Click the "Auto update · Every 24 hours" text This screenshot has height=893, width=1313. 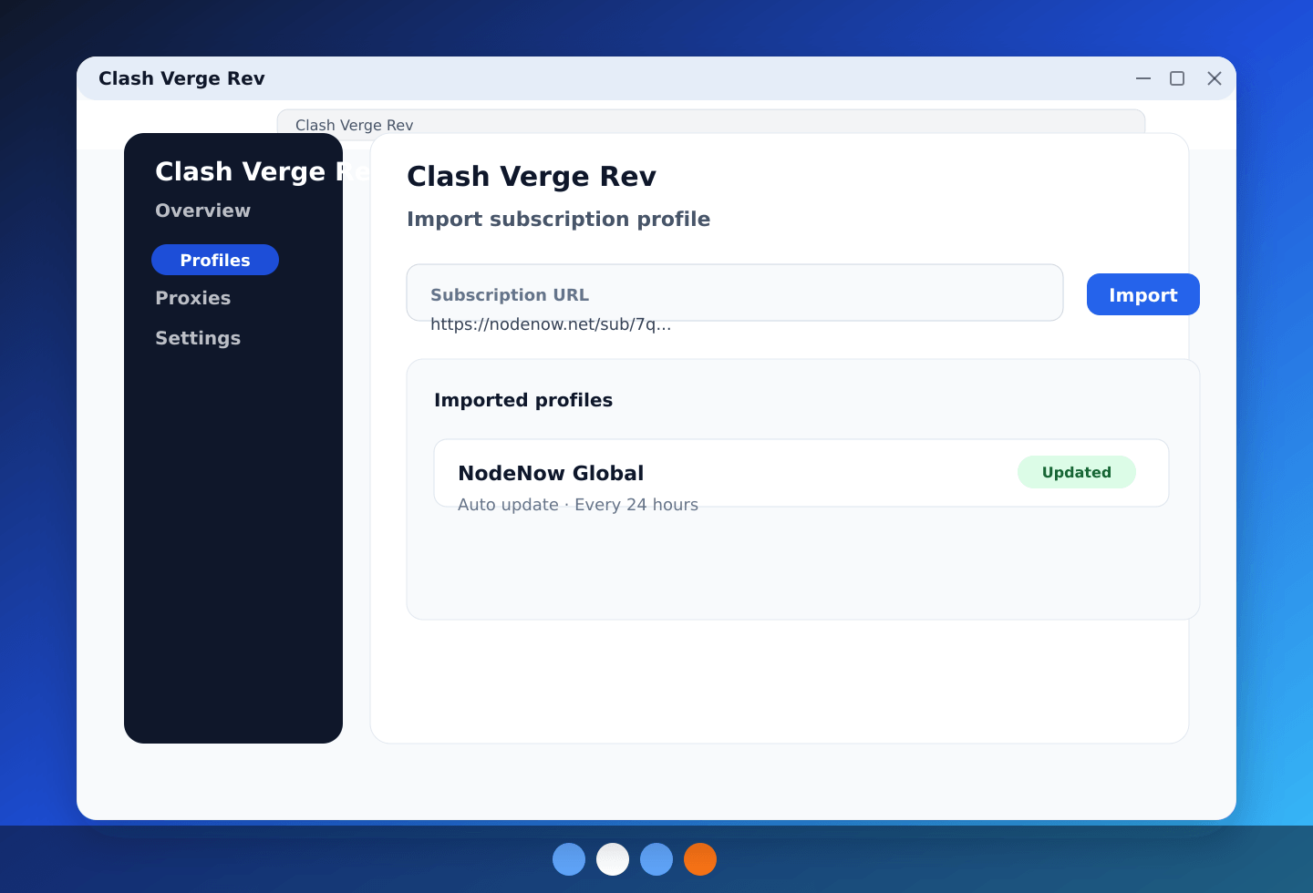(x=578, y=505)
